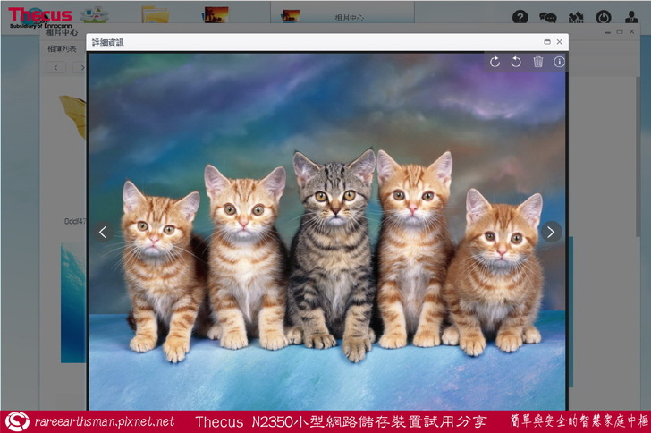Open the system monitor chart icon
This screenshot has height=433, width=651.
point(575,17)
